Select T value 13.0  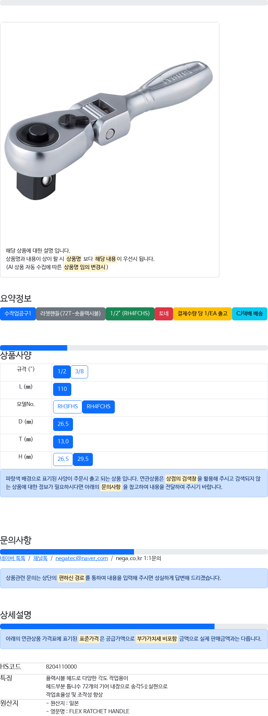63,442
